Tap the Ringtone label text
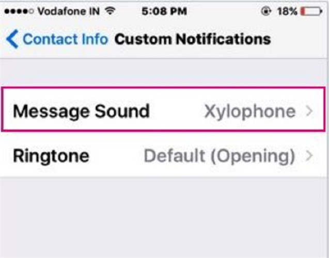The height and width of the screenshot is (258, 329). coord(51,156)
